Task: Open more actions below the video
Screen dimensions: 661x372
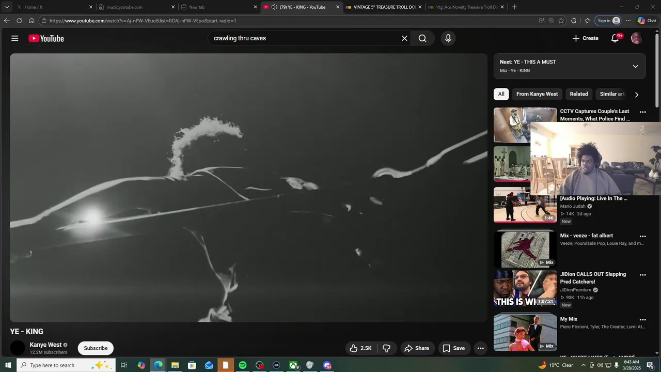Action: point(480,348)
